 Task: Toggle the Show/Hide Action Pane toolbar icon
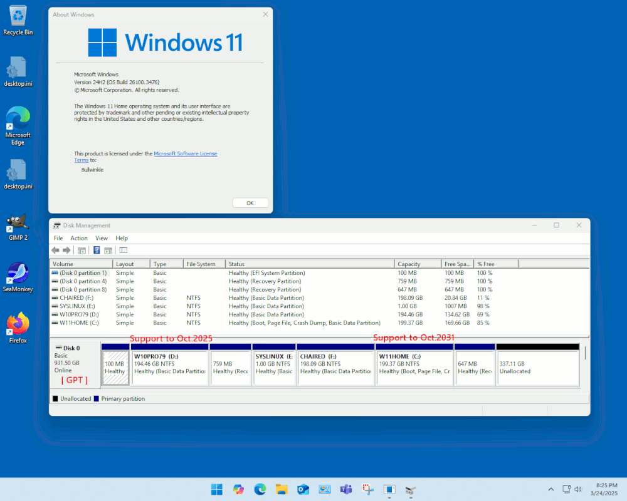(x=108, y=250)
